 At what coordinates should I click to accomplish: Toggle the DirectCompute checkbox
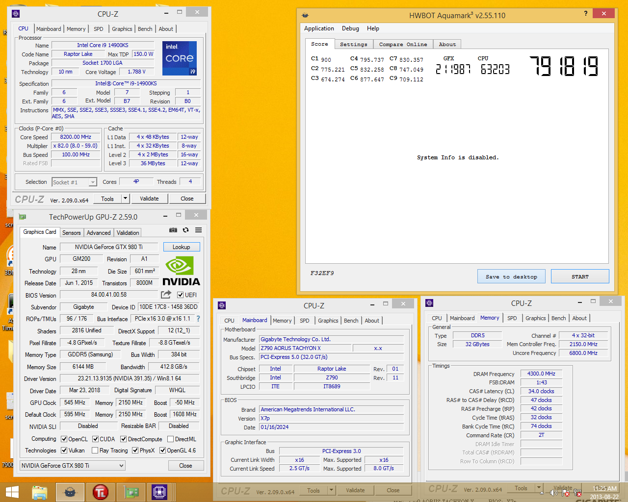[123, 439]
